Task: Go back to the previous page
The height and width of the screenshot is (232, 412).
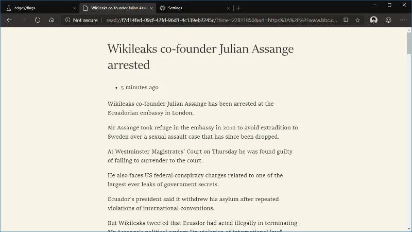Action: 9,20
